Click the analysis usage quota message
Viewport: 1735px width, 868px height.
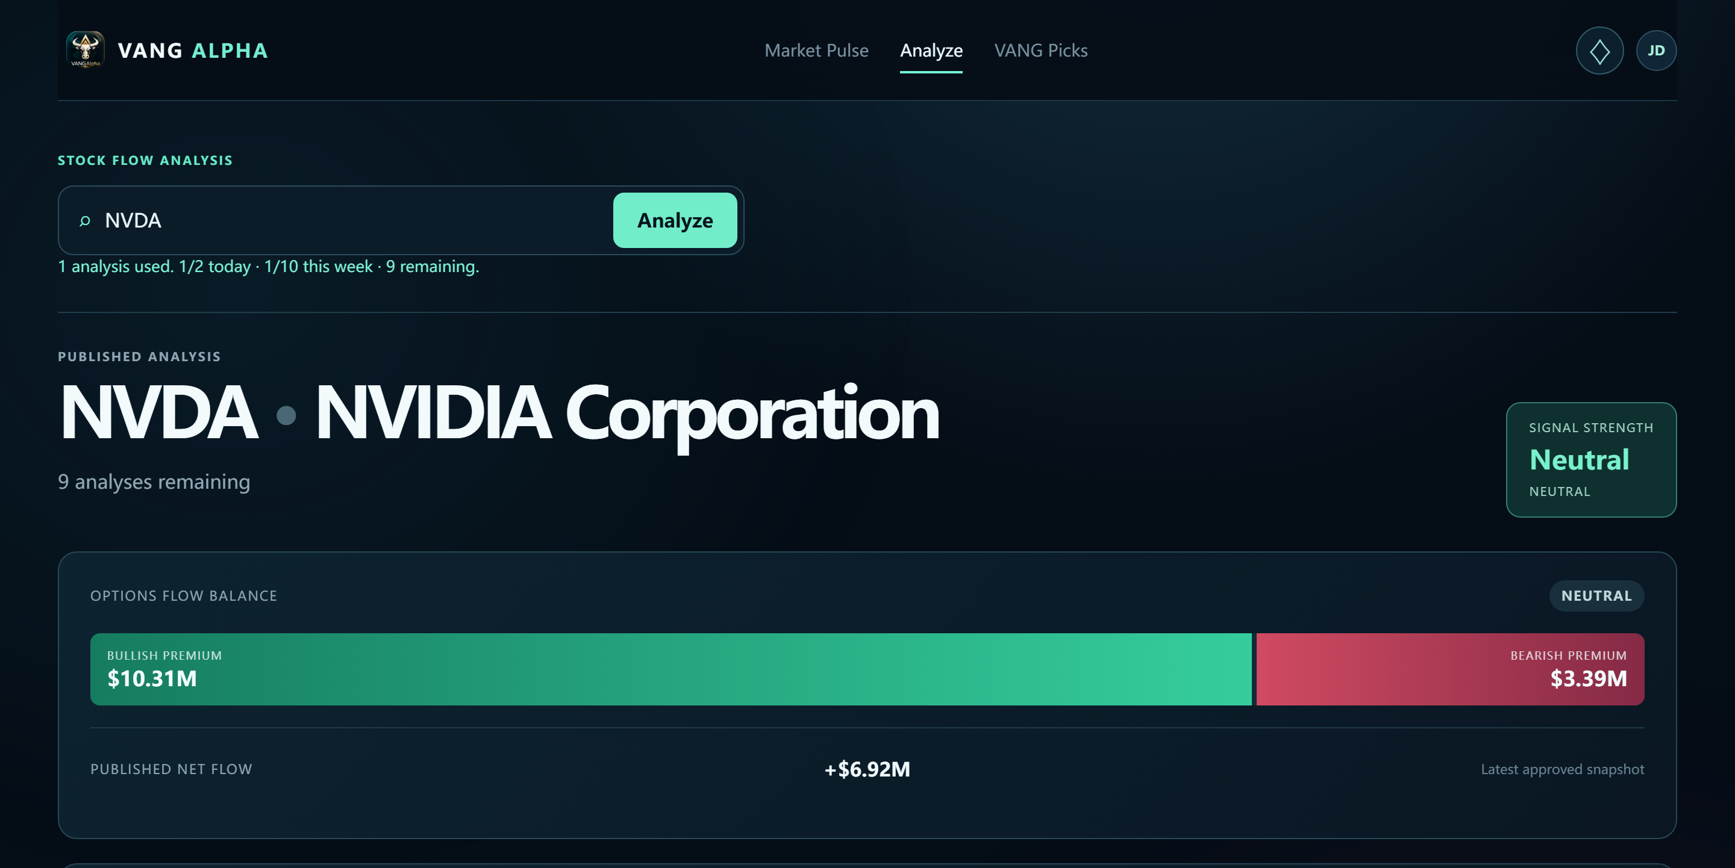coord(269,267)
